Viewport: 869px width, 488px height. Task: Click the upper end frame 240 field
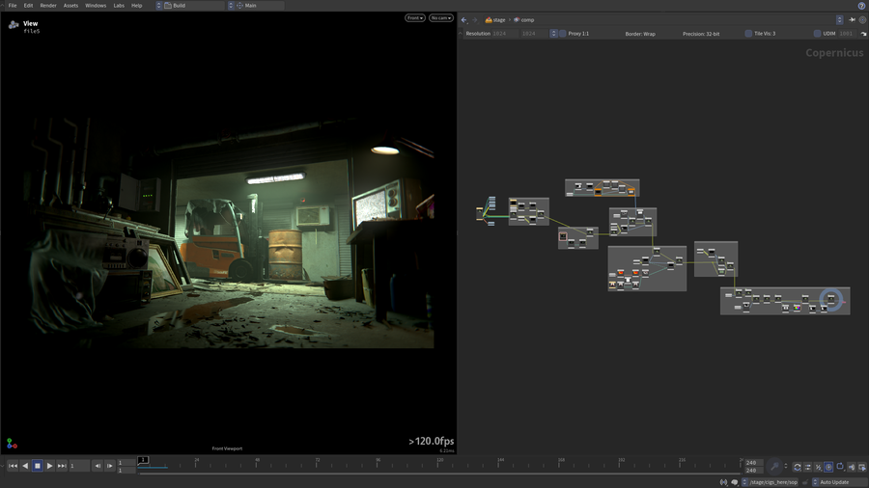point(754,463)
